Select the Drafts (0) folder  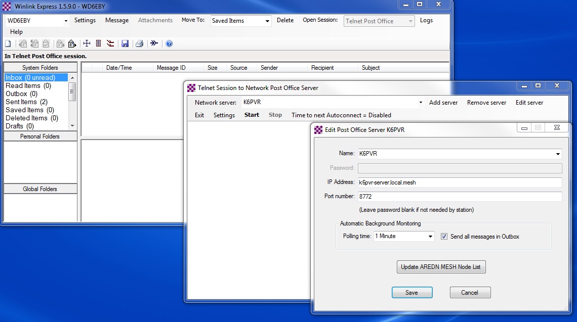click(x=20, y=126)
